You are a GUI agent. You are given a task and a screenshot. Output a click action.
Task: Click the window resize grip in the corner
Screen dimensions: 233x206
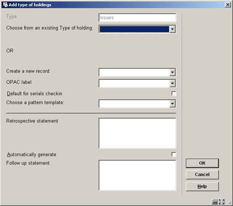point(230,203)
